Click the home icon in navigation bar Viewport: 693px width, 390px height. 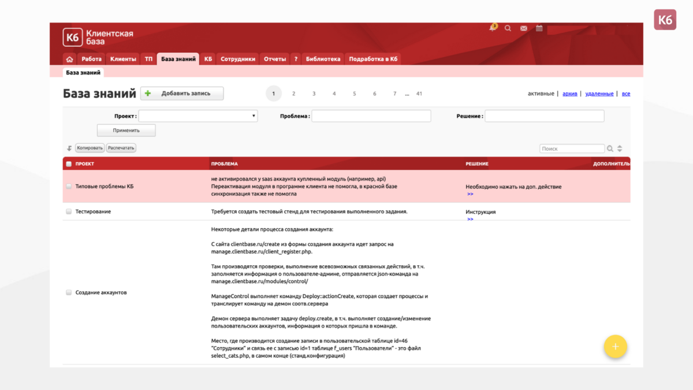(69, 58)
